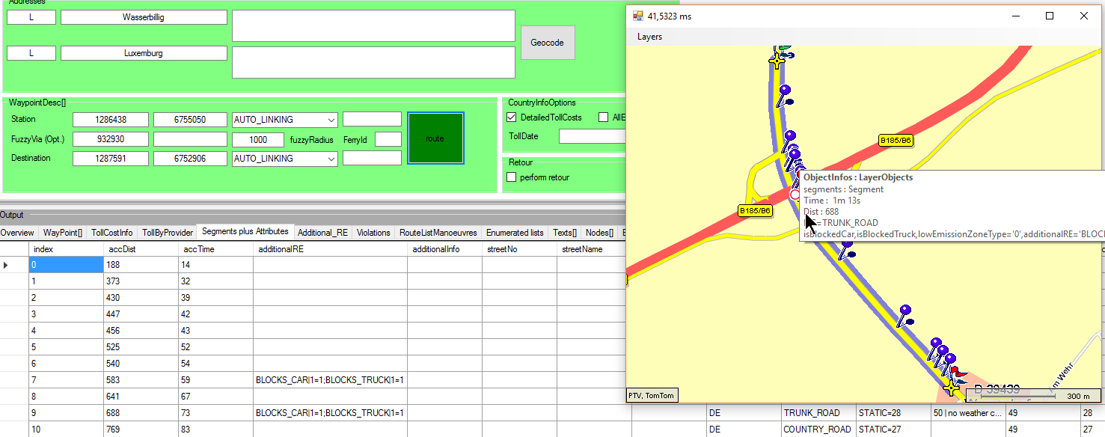Click the yellow star start marker on map
Screen dimensions: 1105x437
pos(778,61)
